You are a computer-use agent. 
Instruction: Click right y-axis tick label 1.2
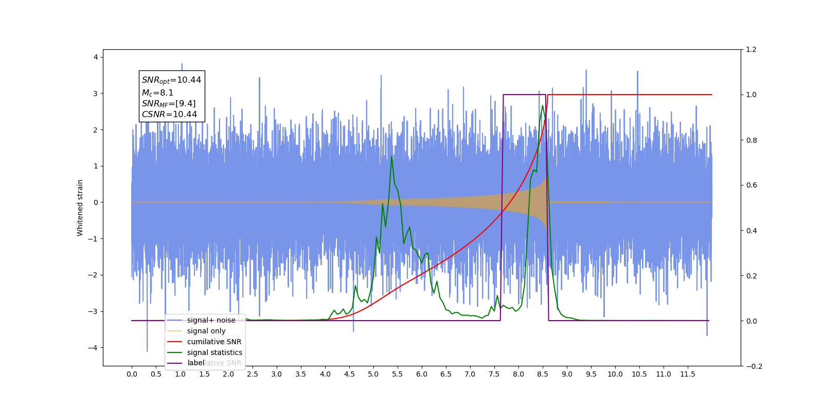[751, 49]
